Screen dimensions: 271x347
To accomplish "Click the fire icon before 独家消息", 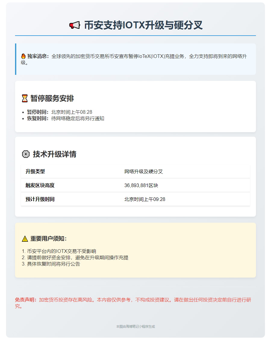I will tap(23, 56).
